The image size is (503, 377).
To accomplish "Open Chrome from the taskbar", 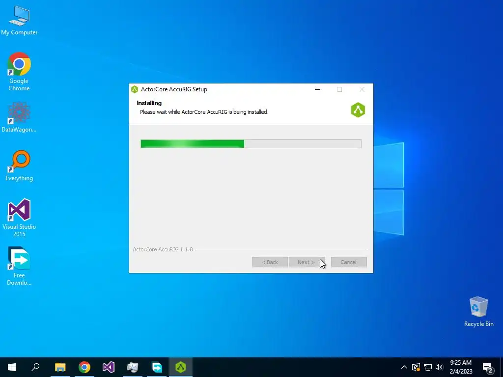I will [x=84, y=367].
